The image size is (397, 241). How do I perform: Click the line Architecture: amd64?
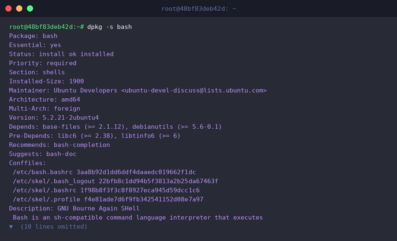[45, 99]
